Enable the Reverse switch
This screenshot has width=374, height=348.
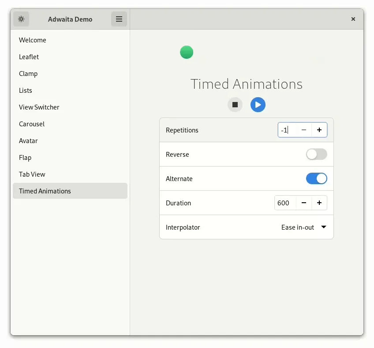pos(317,154)
